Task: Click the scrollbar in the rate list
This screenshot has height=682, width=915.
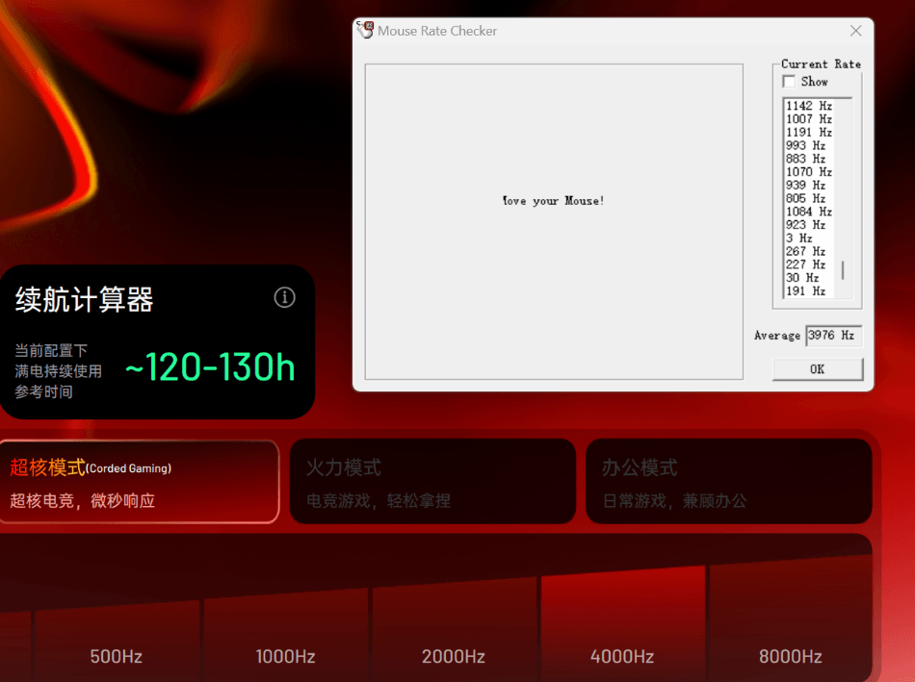Action: pyautogui.click(x=843, y=270)
